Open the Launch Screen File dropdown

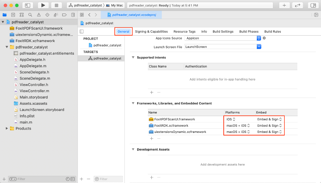pos(259,47)
